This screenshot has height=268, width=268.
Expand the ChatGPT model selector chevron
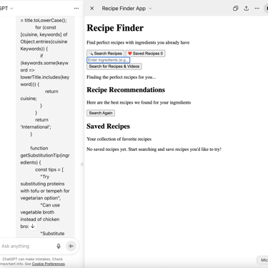(x=11, y=9)
